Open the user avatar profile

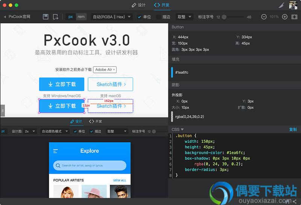[x=293, y=5]
